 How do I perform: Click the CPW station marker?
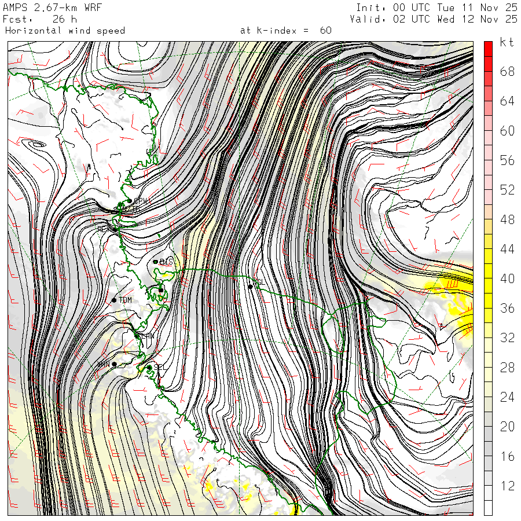tap(129, 201)
